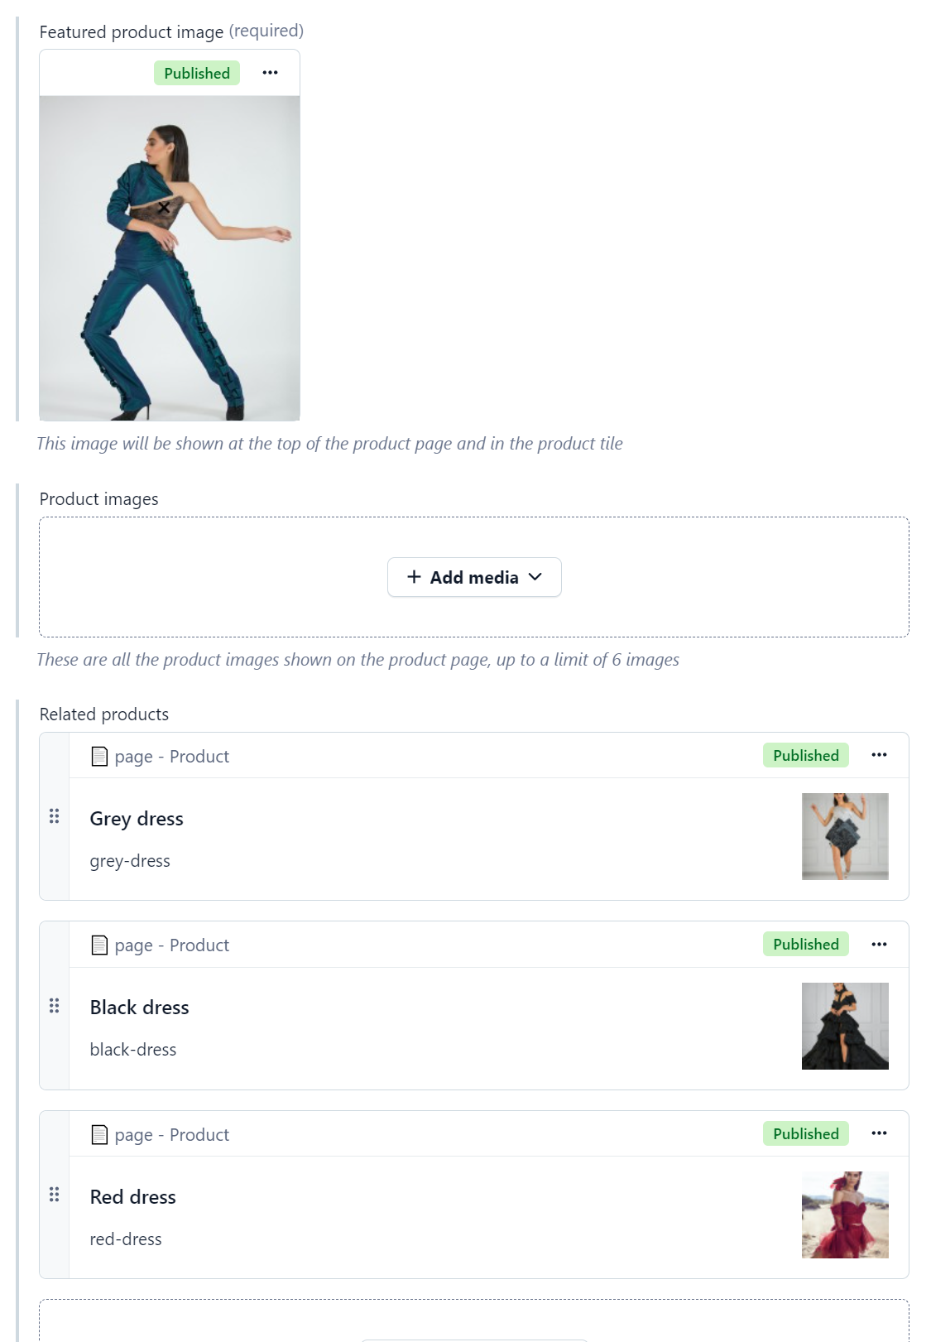Click the Red dress thumbnail

point(845,1215)
